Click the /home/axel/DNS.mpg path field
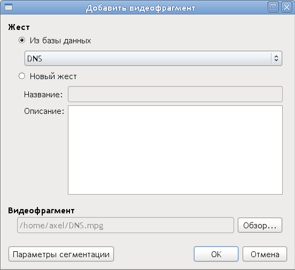The image size is (295, 270). point(126,225)
